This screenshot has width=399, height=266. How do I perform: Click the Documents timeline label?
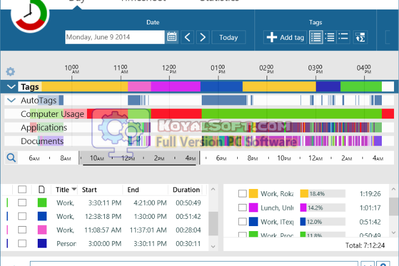42,141
